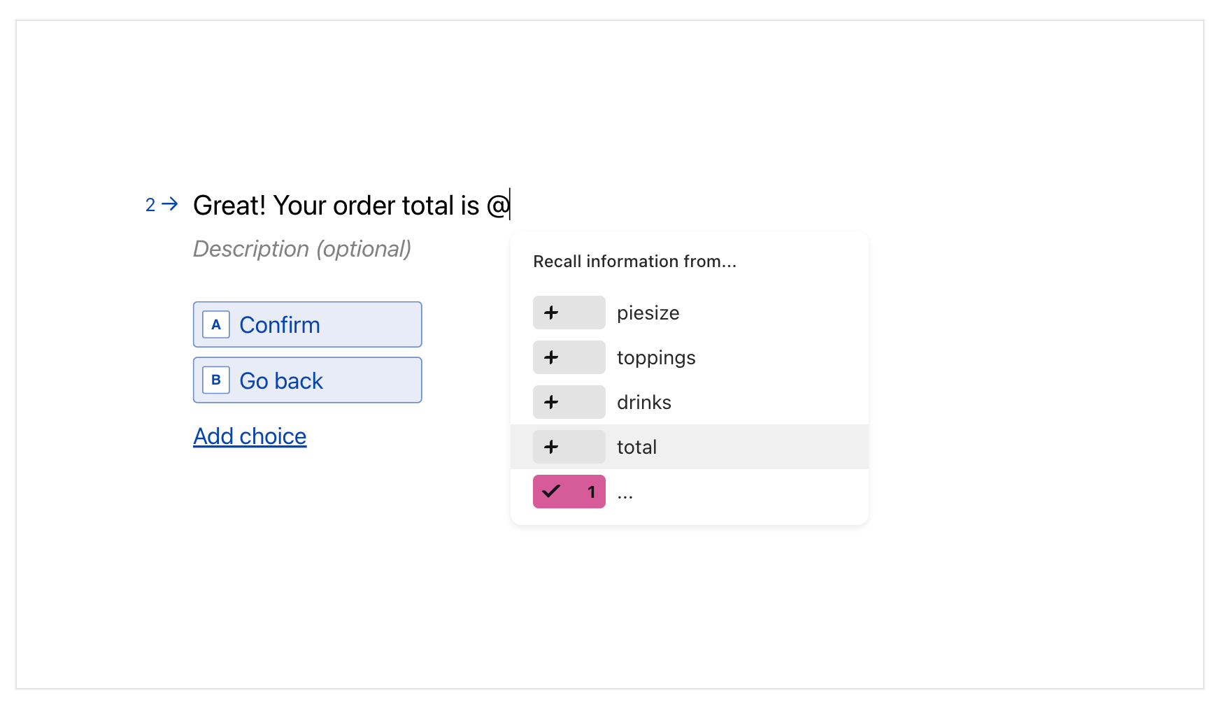1224x709 pixels.
Task: Choose piesize from the recall list
Action: pos(648,313)
